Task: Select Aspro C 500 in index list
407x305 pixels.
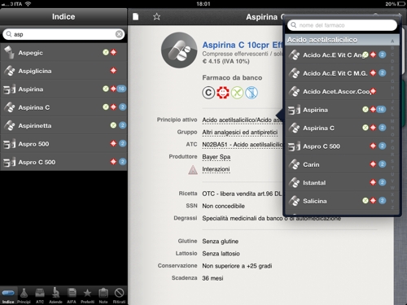Action: tap(63, 162)
